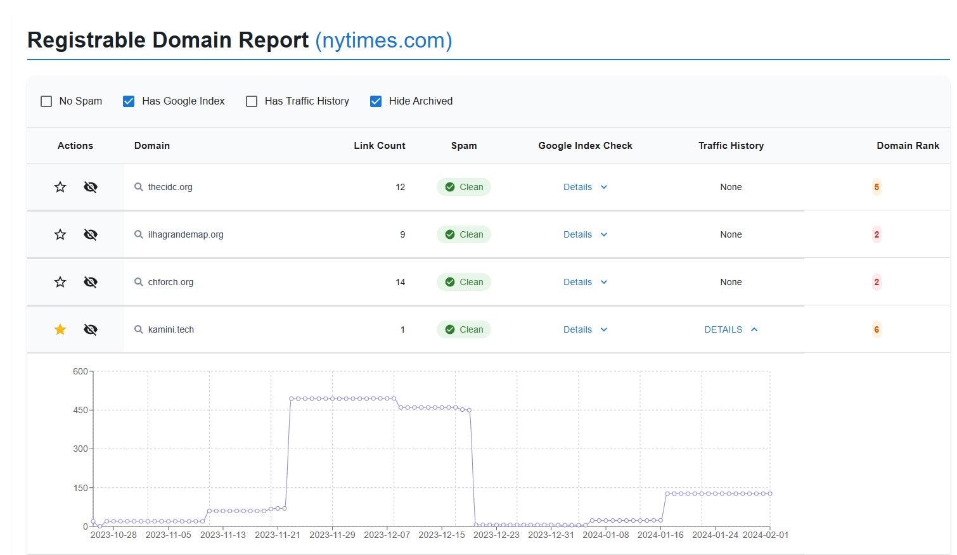Click Clean spam badge for chforch.org
The height and width of the screenshot is (555, 957).
[464, 282]
